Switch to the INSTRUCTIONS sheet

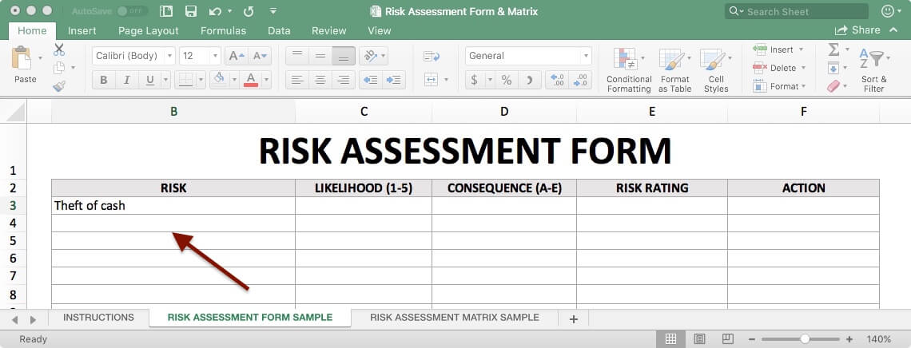click(x=98, y=317)
